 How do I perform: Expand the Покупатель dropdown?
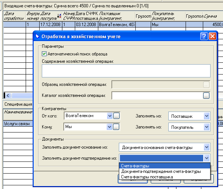coord(206,127)
